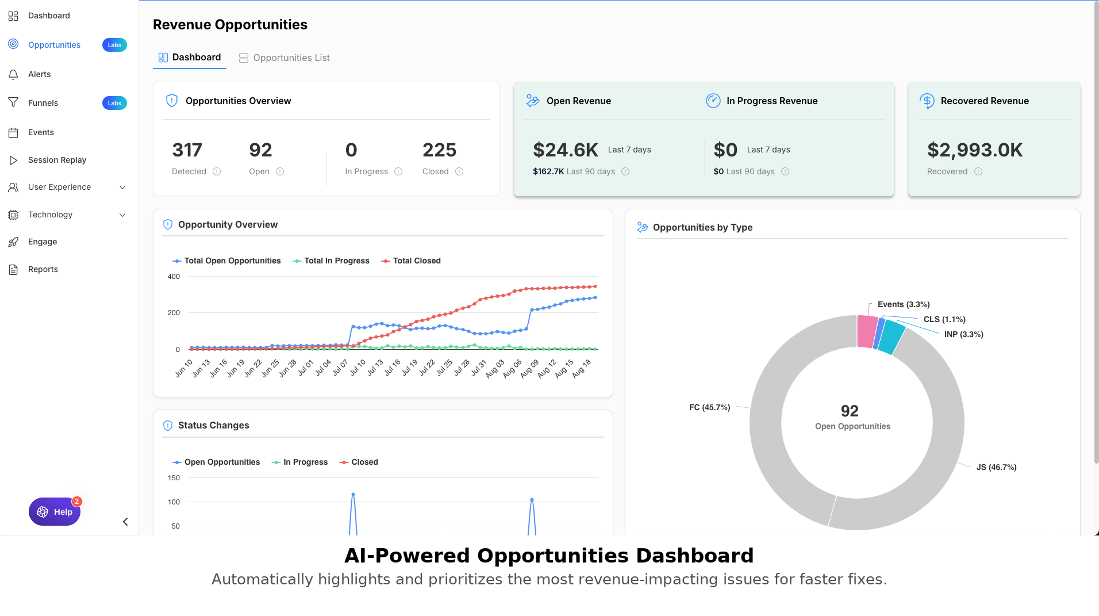Screen dimensions: 1099x616
Task: Open the Help widget button
Action: tap(55, 512)
